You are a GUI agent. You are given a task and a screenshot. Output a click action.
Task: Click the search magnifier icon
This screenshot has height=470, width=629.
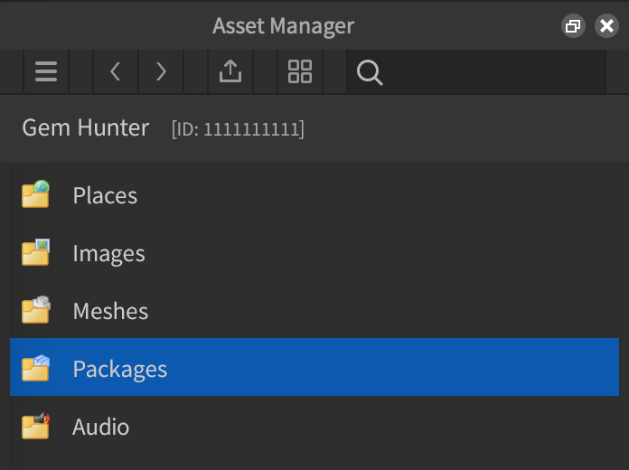(x=370, y=72)
